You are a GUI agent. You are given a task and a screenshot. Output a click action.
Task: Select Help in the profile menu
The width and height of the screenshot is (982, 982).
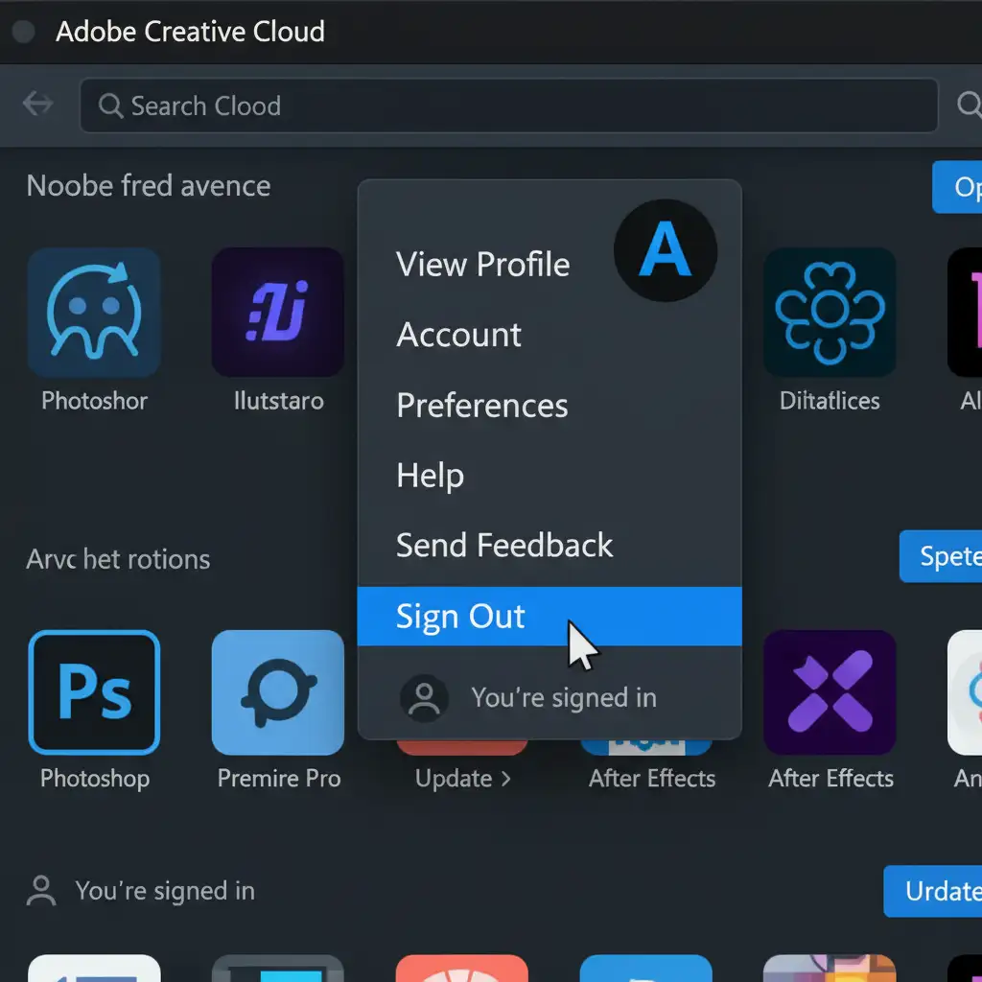(x=430, y=476)
